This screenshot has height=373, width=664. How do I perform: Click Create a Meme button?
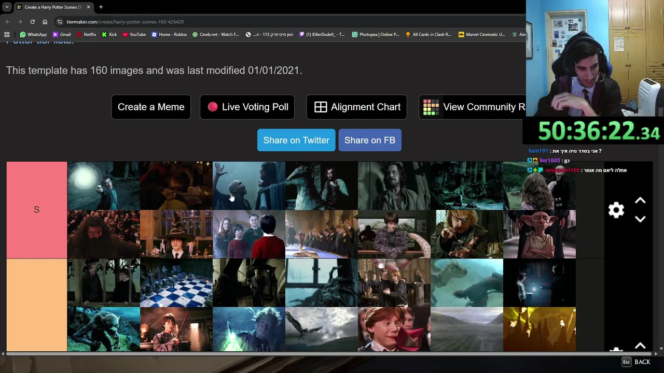click(151, 107)
